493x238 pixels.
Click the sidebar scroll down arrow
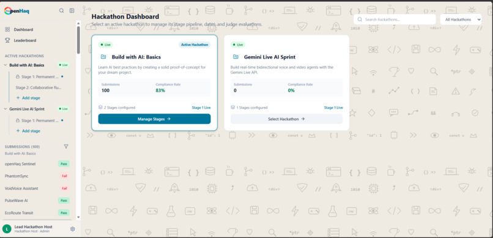(x=78, y=217)
